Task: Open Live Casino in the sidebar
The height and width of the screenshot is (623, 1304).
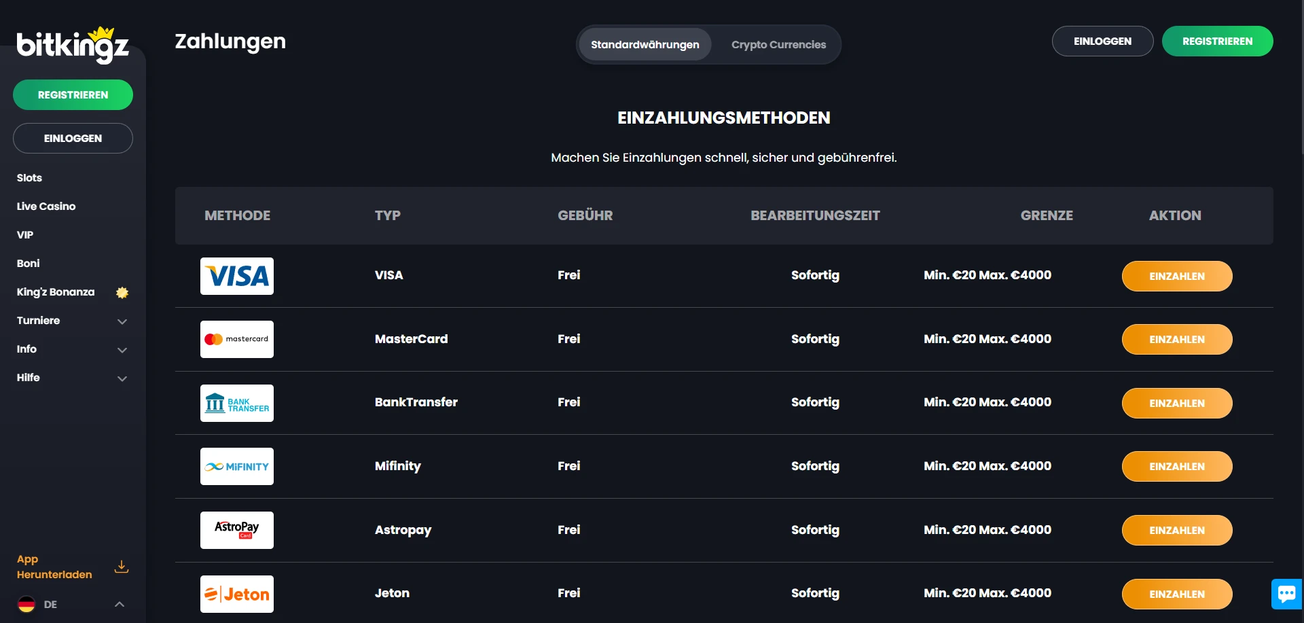Action: (46, 206)
